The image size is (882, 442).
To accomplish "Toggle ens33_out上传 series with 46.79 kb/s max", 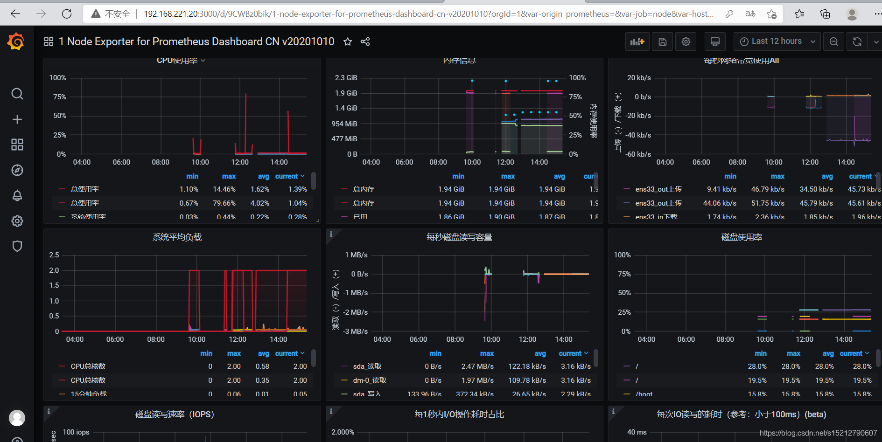I will (x=658, y=189).
